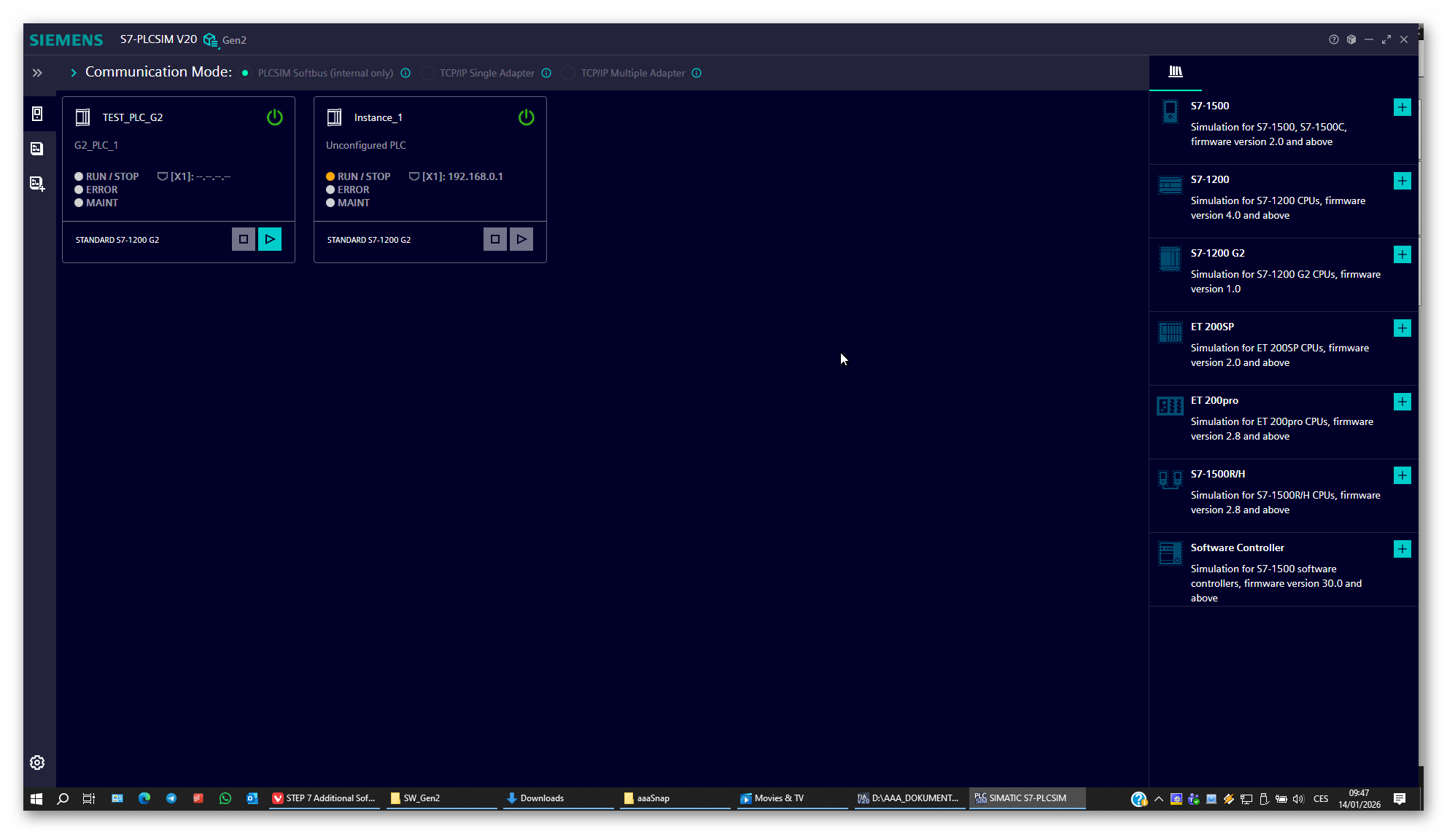Viewport: 1447px width, 834px height.
Task: Add a new S7-1200 G2 simulation
Action: point(1402,254)
